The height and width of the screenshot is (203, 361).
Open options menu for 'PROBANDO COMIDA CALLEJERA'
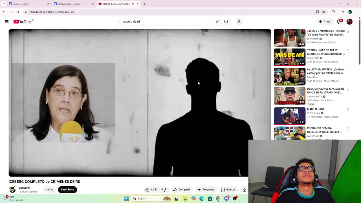point(348,129)
